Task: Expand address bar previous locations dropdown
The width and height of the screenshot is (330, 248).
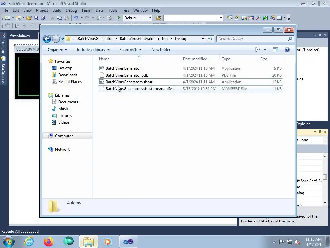Action: (203, 39)
